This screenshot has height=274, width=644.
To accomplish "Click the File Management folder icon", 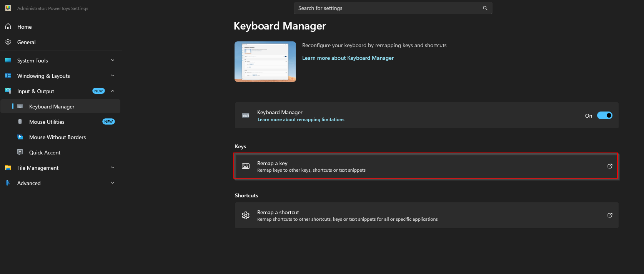I will click(x=8, y=168).
